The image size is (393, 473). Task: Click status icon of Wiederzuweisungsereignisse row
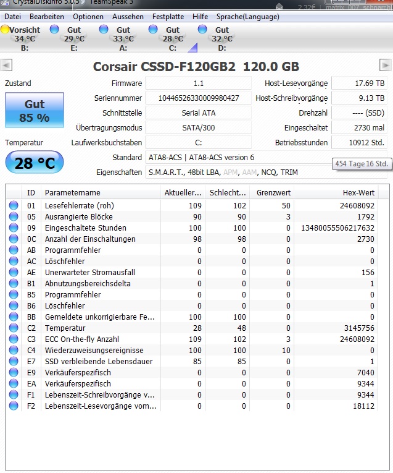coord(14,350)
